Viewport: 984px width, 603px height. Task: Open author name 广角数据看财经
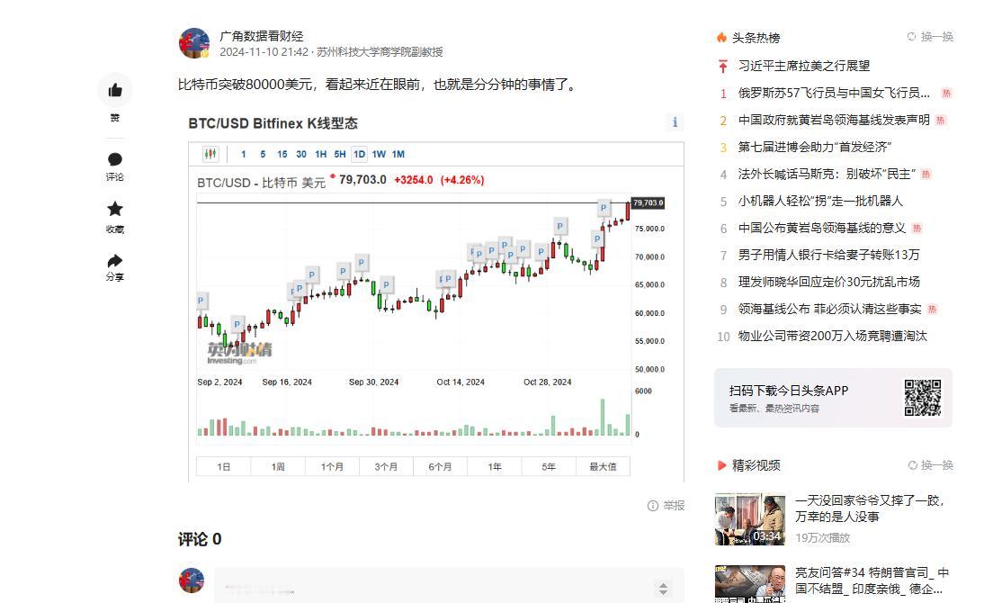point(261,36)
